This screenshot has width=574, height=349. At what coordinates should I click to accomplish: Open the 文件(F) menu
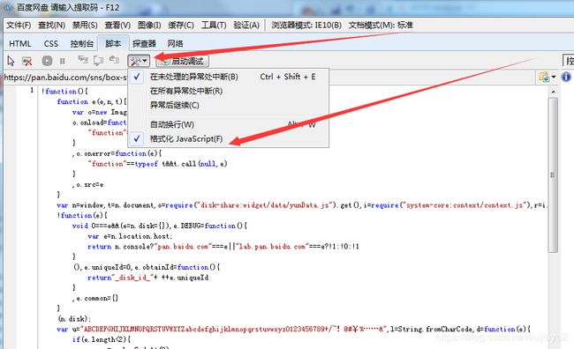point(19,26)
